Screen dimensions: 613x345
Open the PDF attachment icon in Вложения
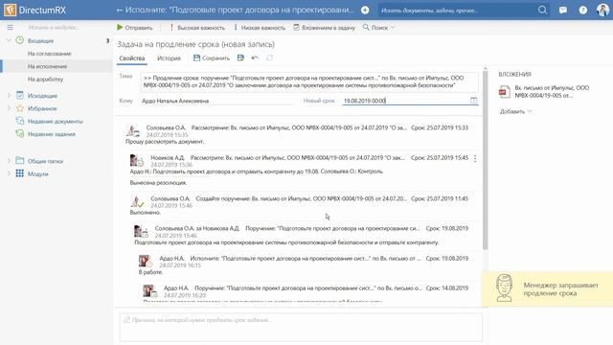[504, 92]
